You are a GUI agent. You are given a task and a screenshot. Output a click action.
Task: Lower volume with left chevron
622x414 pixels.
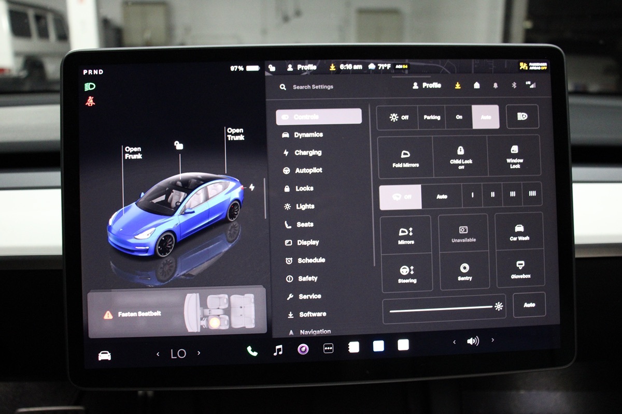click(x=455, y=342)
